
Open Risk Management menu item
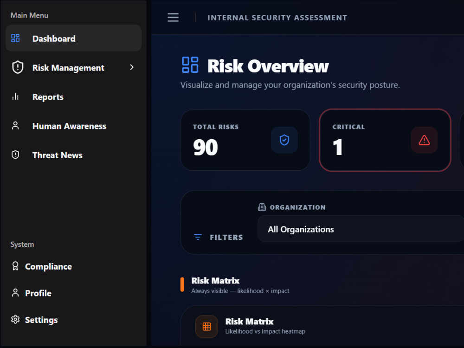coord(73,67)
